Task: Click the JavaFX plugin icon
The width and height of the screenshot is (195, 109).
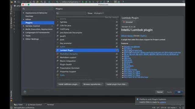Action: 58,36
